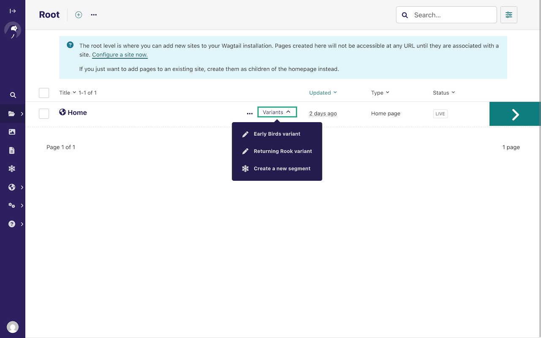The width and height of the screenshot is (541, 338).
Task: Explore Home child pages with the green arrow
Action: [515, 114]
